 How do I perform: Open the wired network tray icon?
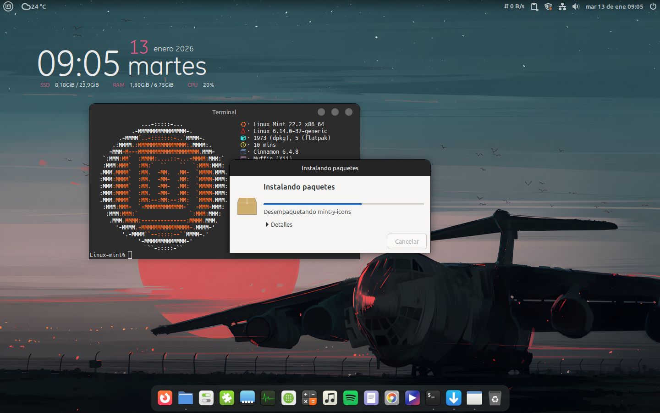tap(562, 6)
